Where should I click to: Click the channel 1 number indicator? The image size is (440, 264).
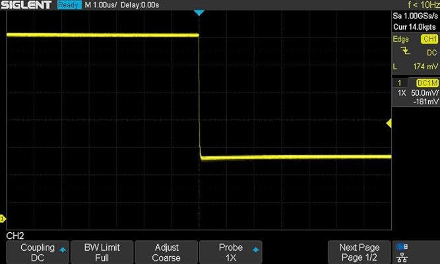pyautogui.click(x=399, y=83)
